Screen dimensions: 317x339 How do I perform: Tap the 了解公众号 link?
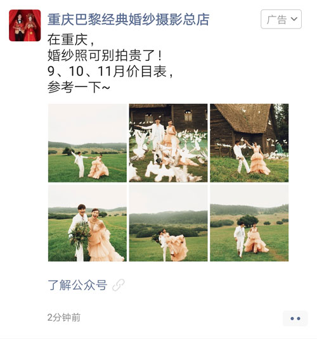tap(77, 285)
